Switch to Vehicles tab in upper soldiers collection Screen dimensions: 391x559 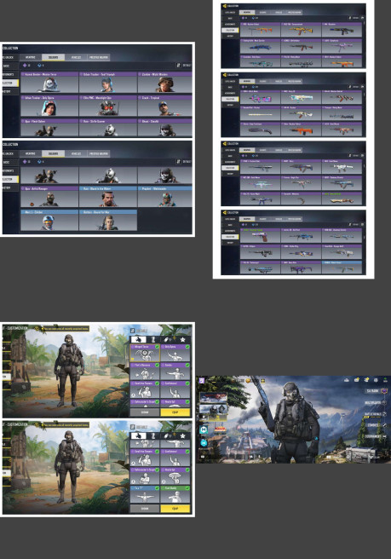[x=76, y=57]
